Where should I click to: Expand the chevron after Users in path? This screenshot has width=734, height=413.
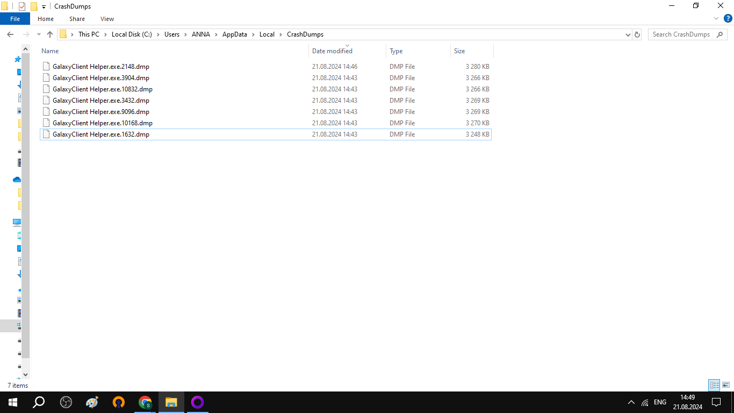click(x=186, y=34)
